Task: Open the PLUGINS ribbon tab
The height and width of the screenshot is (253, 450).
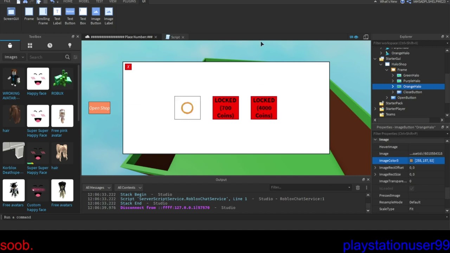Action: pos(129,2)
